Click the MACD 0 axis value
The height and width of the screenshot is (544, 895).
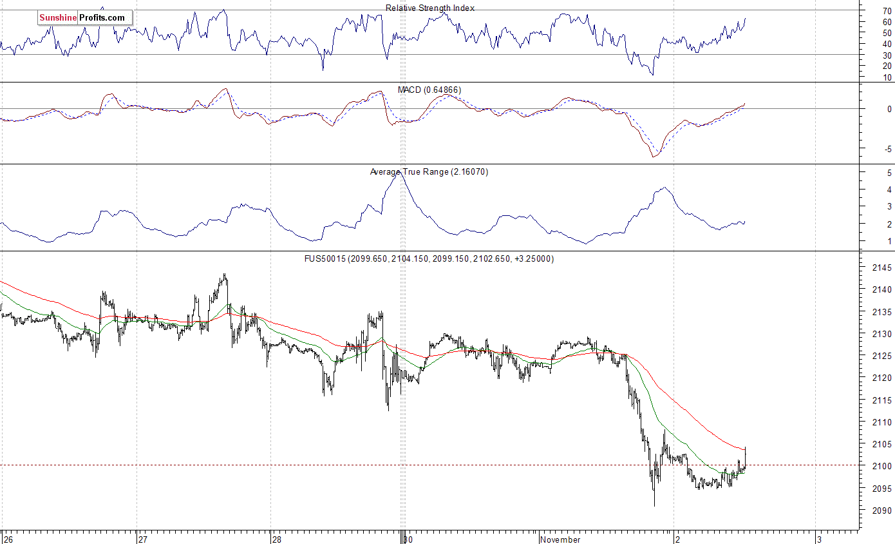[889, 109]
